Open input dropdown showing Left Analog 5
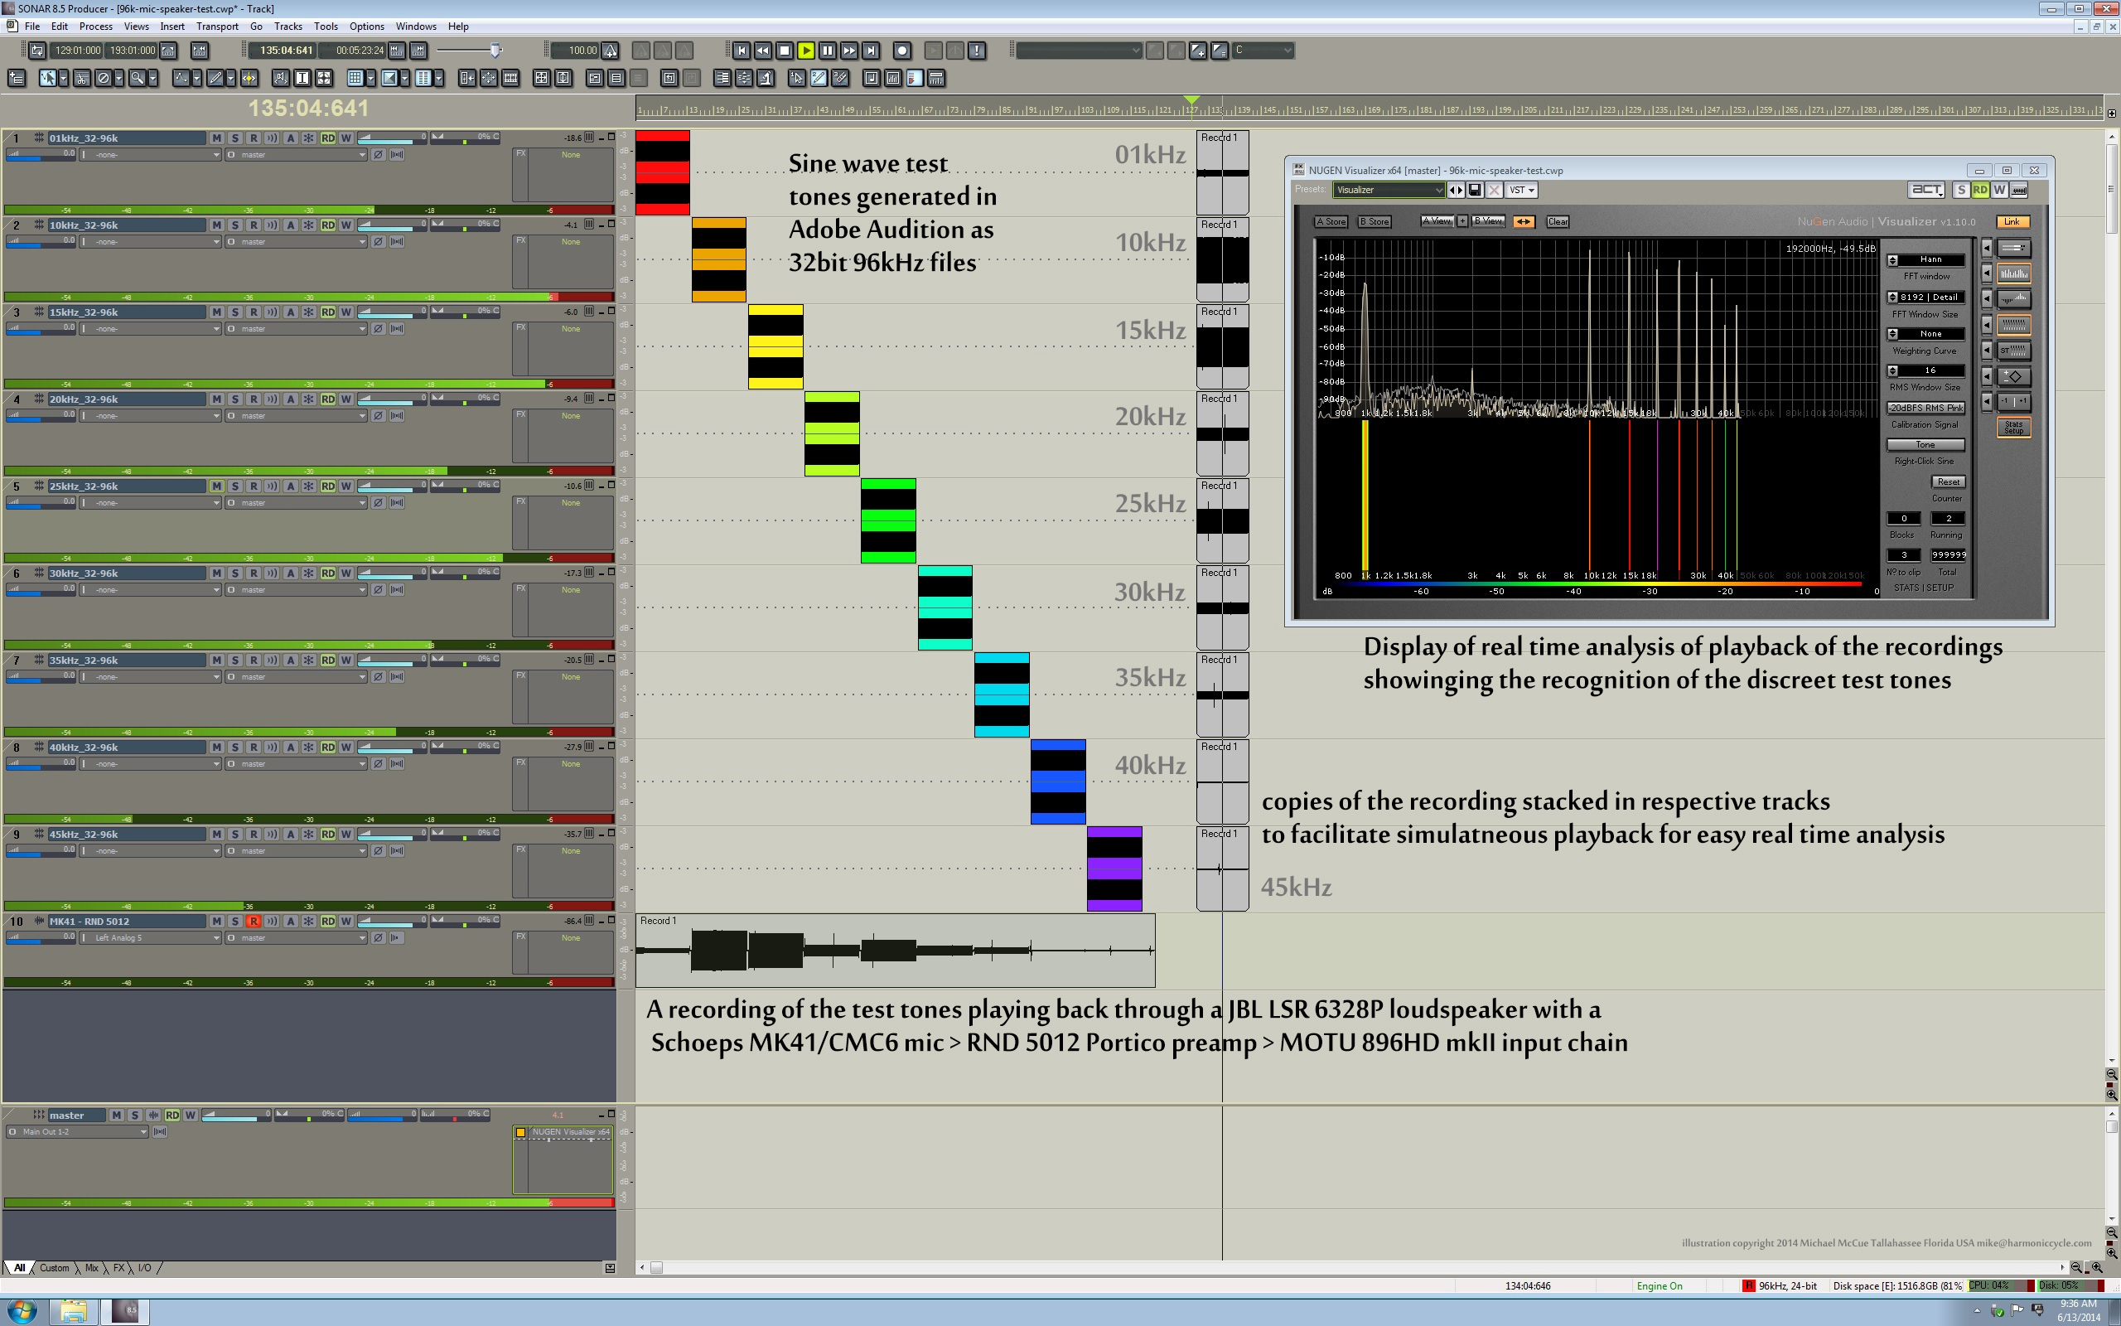The height and width of the screenshot is (1326, 2121). click(x=151, y=938)
